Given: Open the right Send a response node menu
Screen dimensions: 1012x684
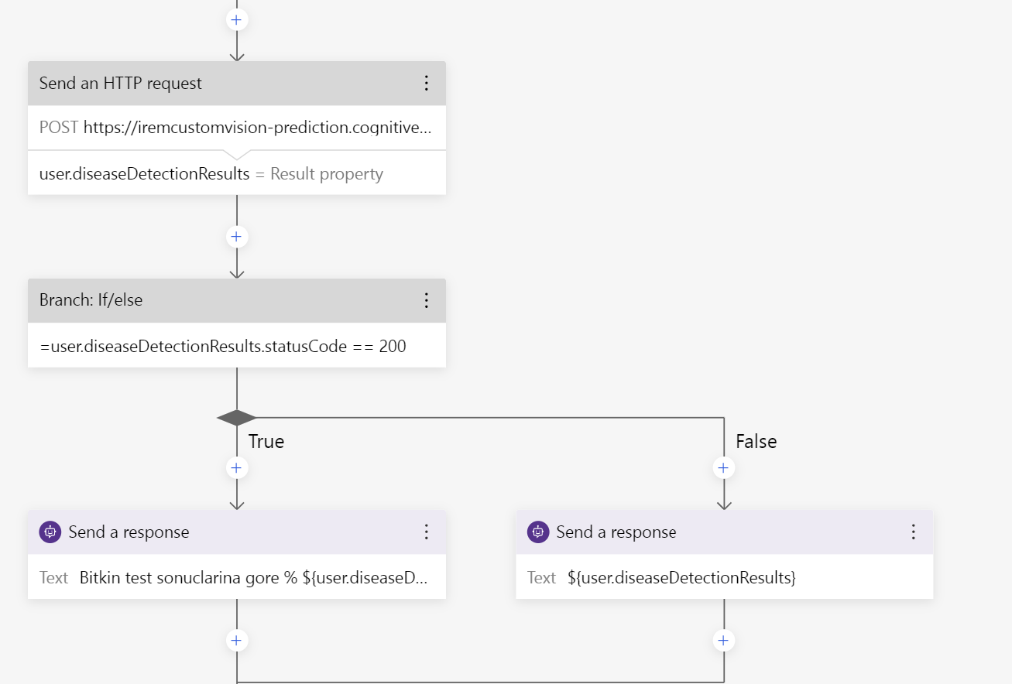Looking at the screenshot, I should [913, 532].
